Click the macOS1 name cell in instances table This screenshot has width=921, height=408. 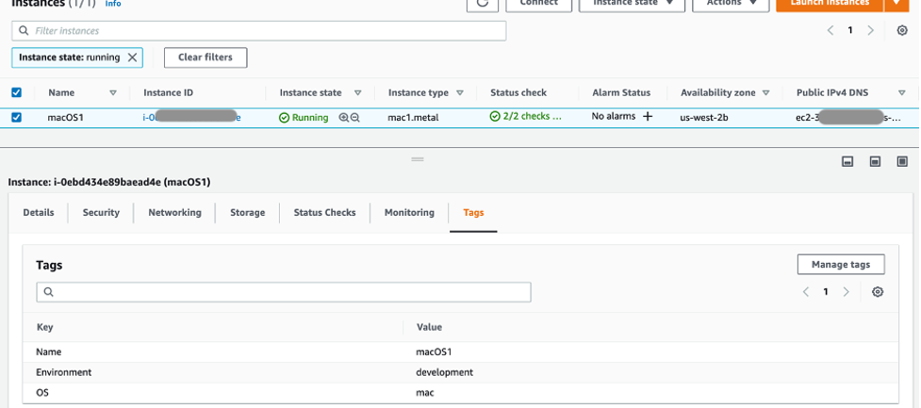pyautogui.click(x=66, y=118)
